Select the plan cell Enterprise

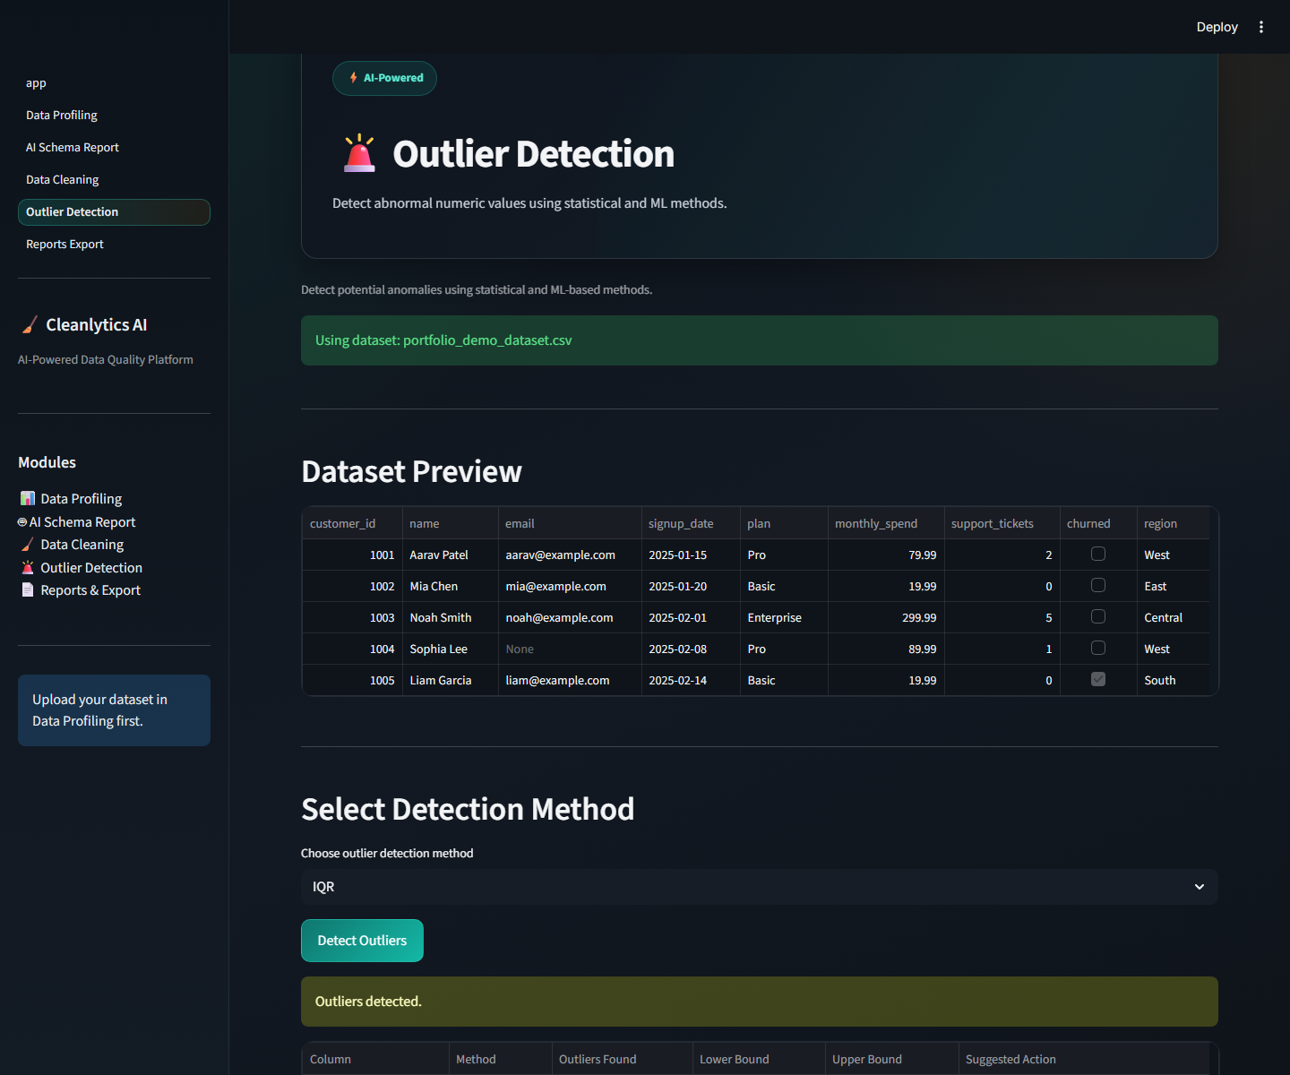click(784, 617)
